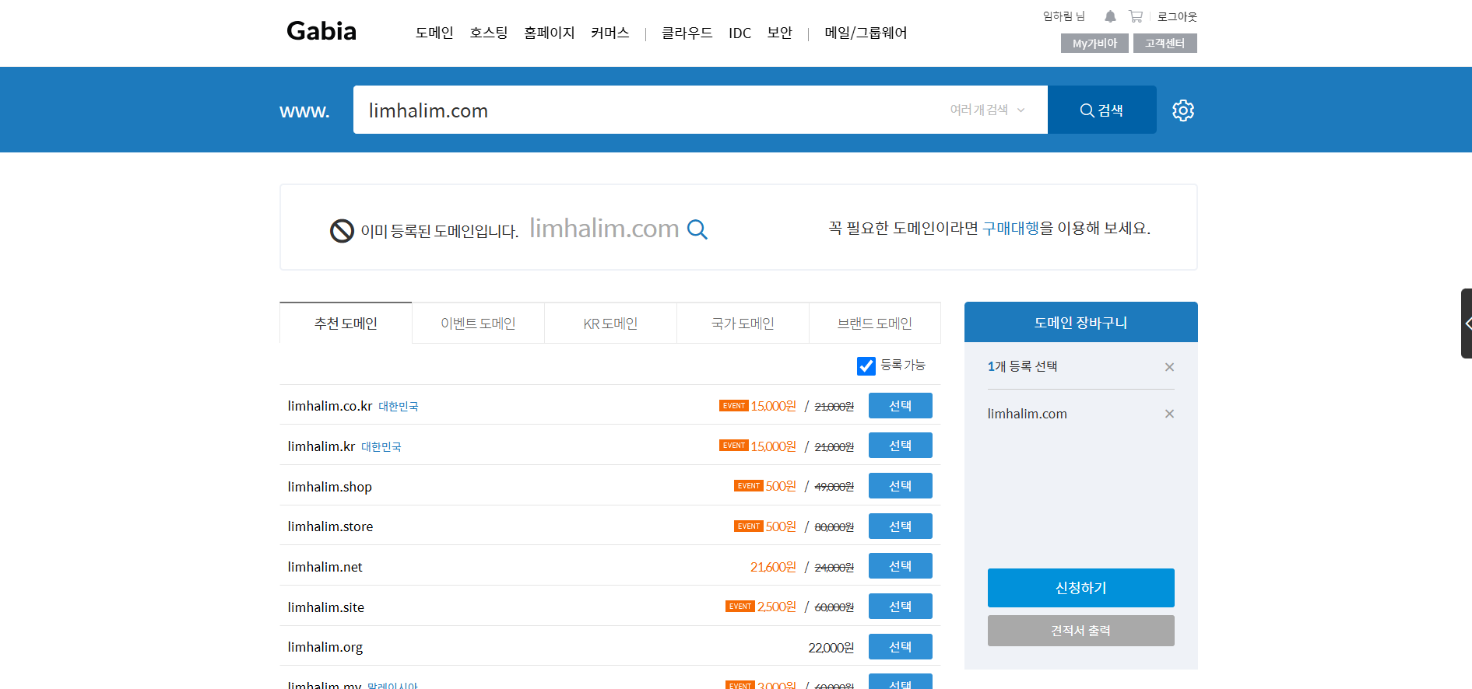This screenshot has width=1472, height=689.
Task: Switch to KR 도메인 tab
Action: (610, 323)
